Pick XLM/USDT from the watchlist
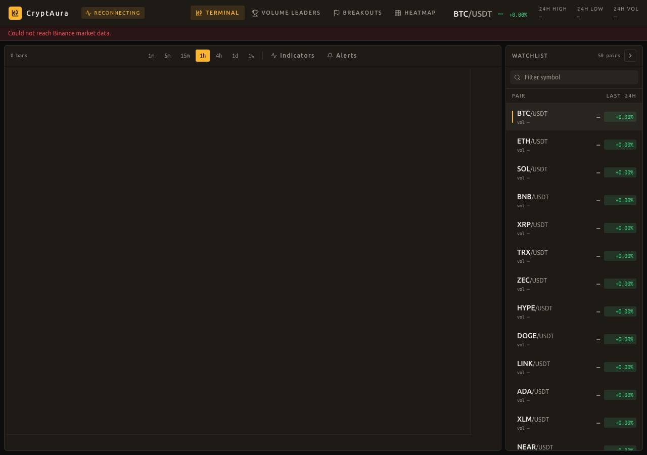Screen dimensions: 647x455 [574, 423]
